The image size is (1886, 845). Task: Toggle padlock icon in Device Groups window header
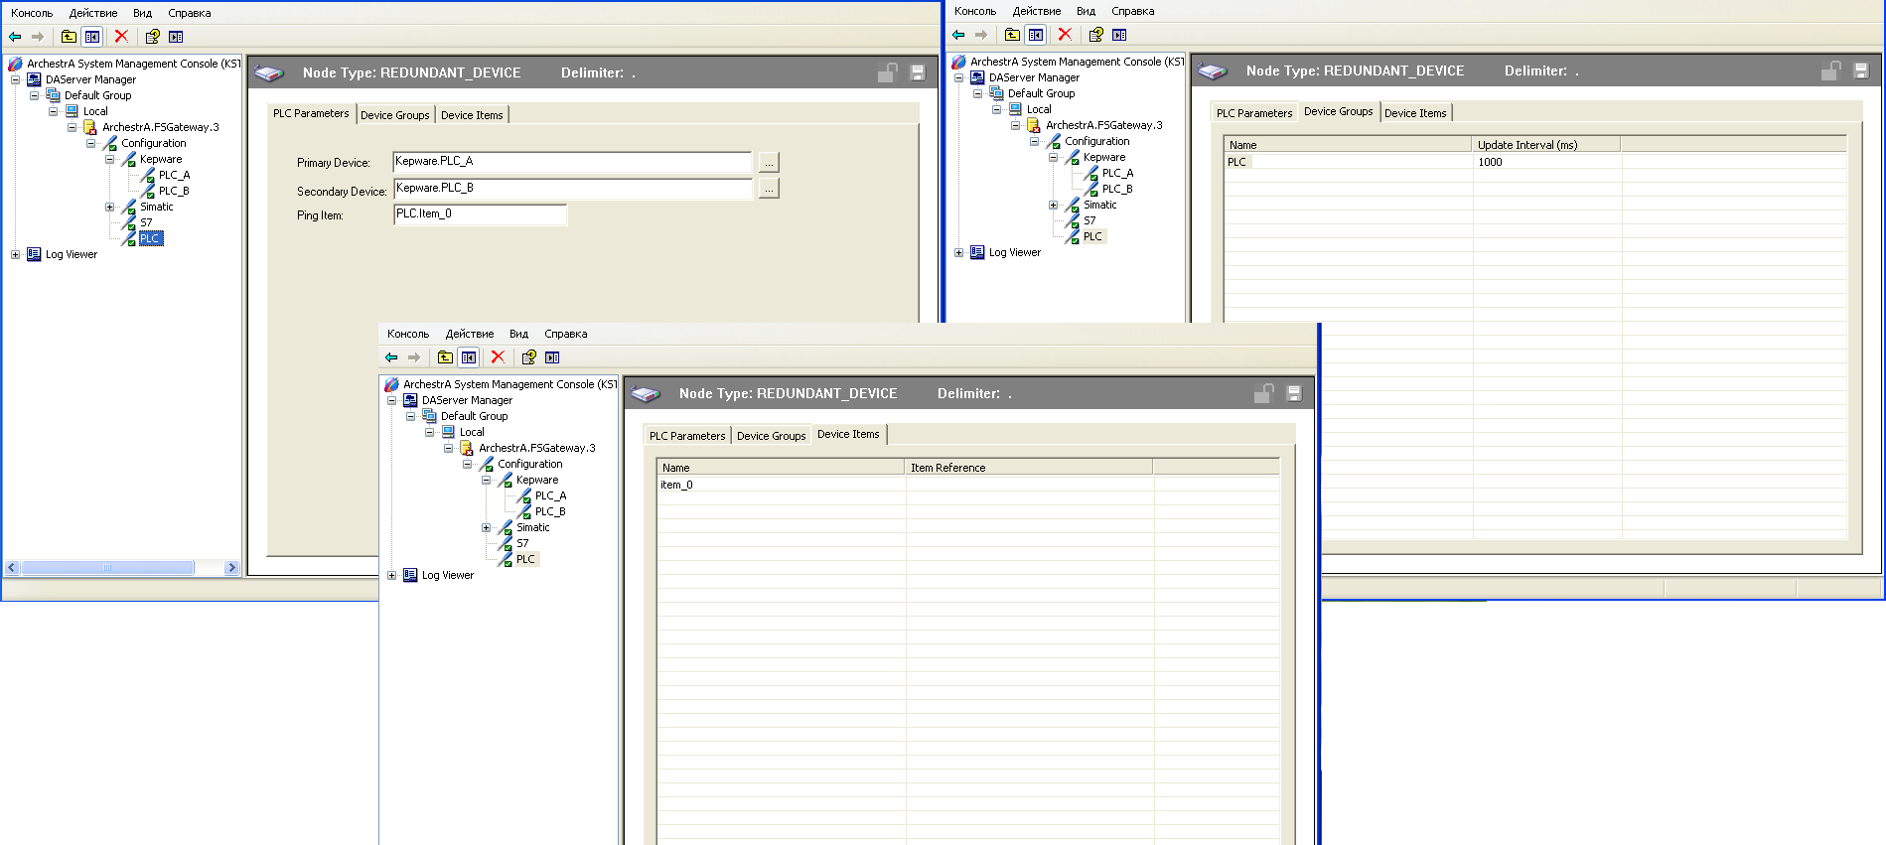point(1830,70)
